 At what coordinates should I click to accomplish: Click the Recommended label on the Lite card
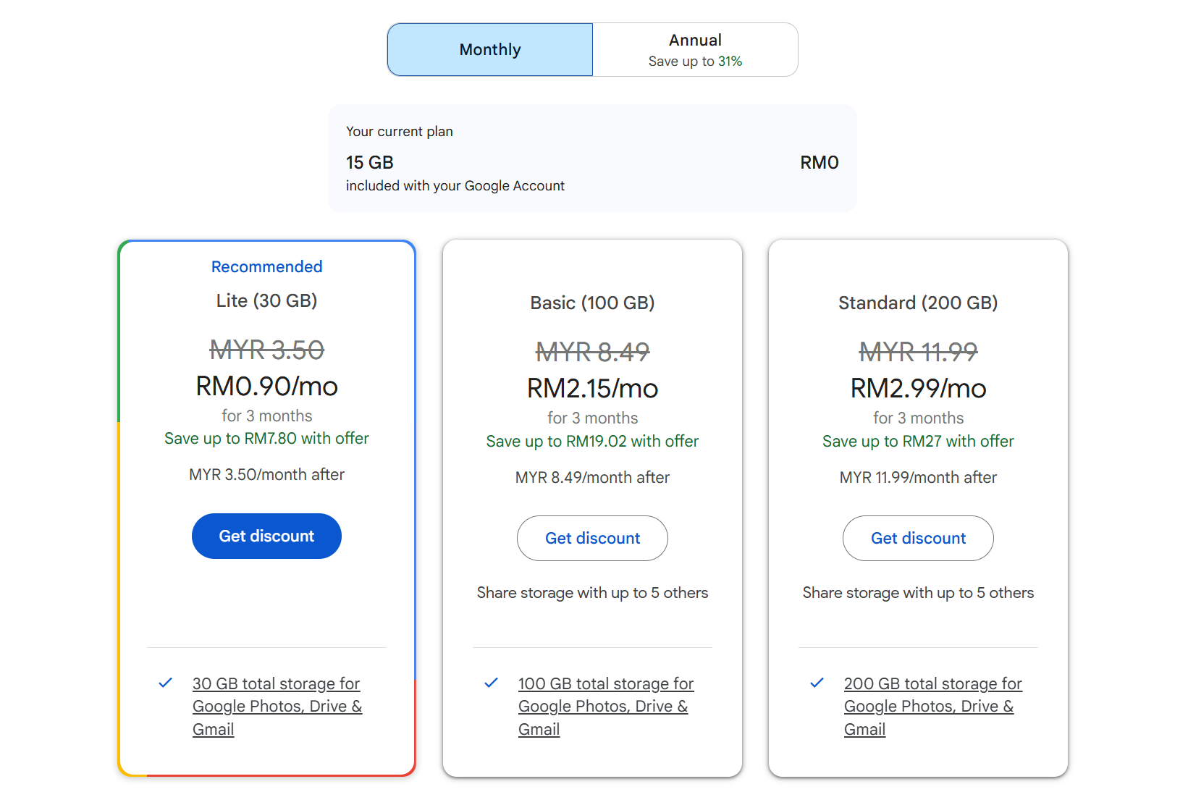[266, 266]
